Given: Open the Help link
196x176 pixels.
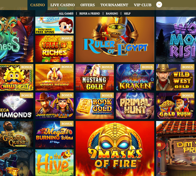Looking at the screenshot, I should coord(127,13).
